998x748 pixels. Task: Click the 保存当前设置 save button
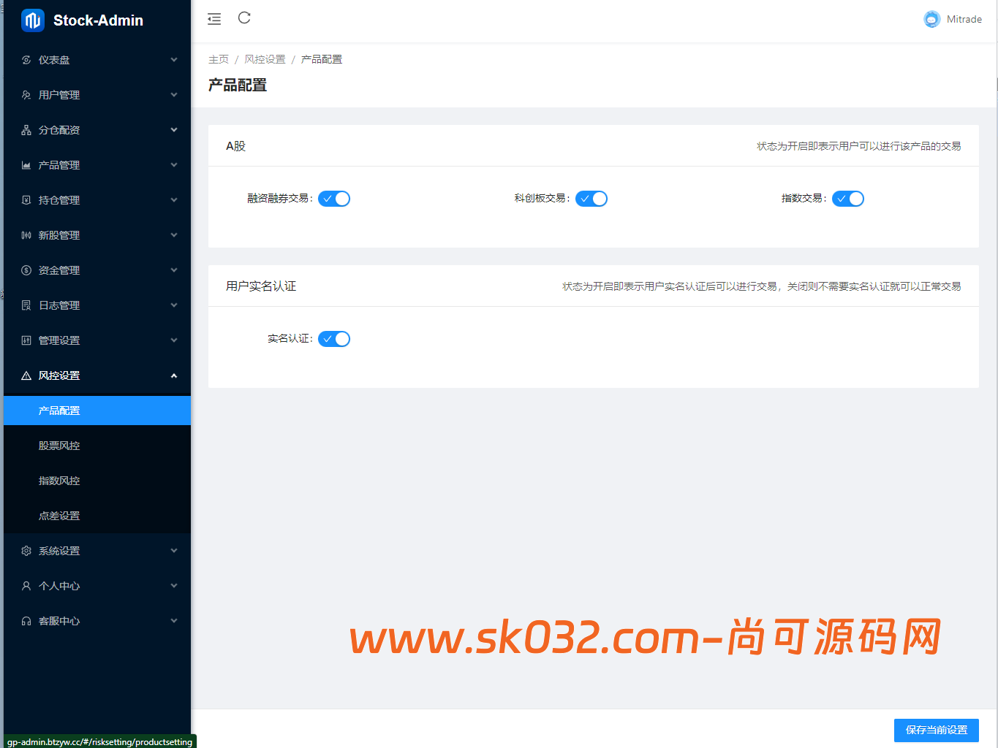point(937,730)
